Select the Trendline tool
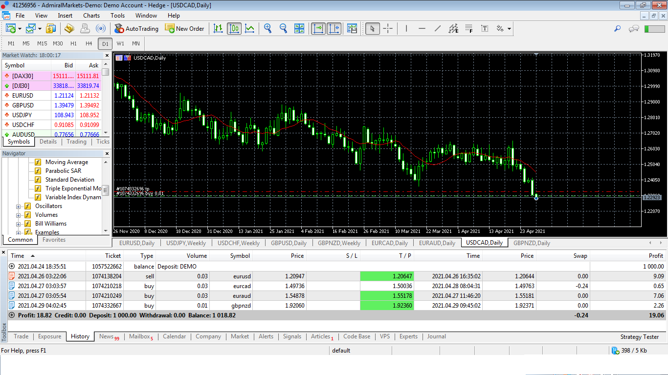 [x=438, y=28]
